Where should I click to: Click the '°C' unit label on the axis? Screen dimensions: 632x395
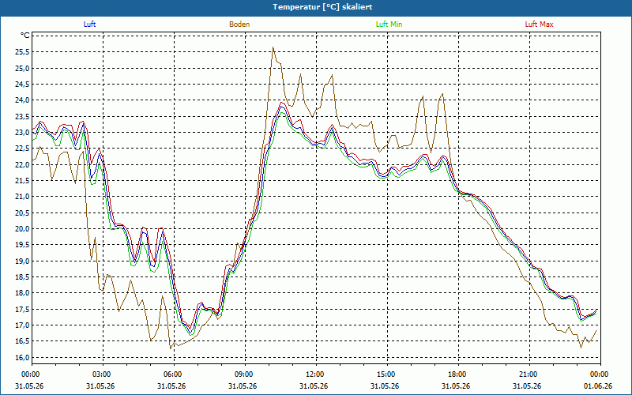point(25,36)
